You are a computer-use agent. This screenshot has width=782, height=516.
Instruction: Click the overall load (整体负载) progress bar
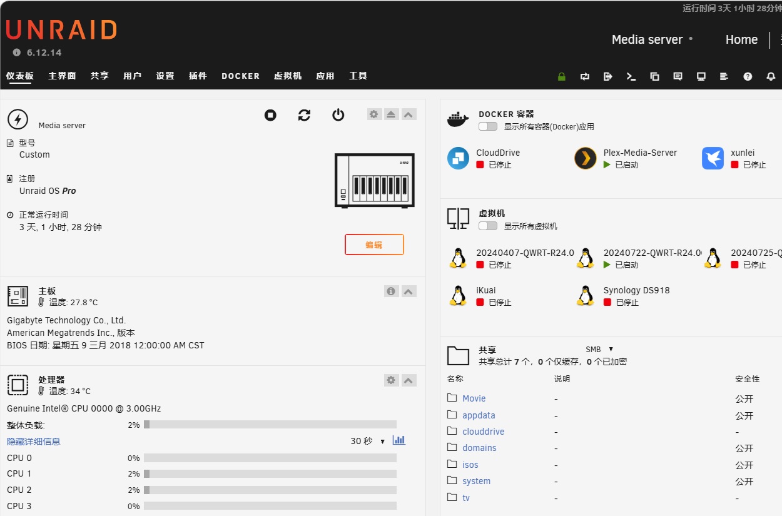pyautogui.click(x=270, y=425)
